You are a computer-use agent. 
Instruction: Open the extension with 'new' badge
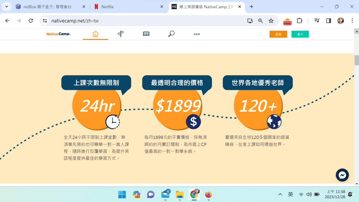287,21
